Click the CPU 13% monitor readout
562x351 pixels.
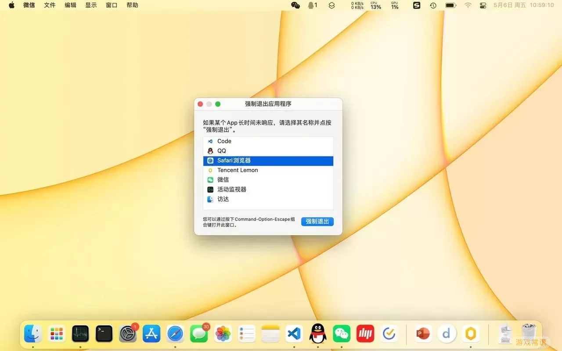coord(375,5)
